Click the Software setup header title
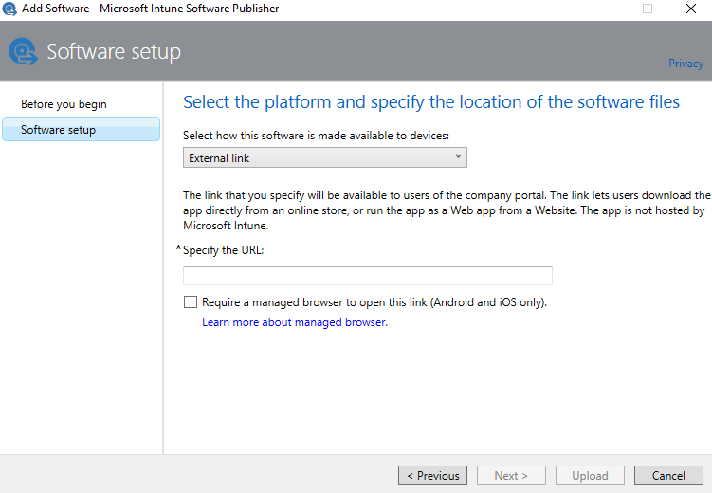This screenshot has width=712, height=493. pyautogui.click(x=114, y=51)
